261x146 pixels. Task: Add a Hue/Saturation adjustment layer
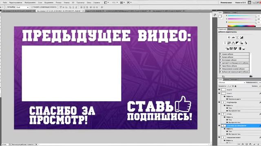click(229, 43)
